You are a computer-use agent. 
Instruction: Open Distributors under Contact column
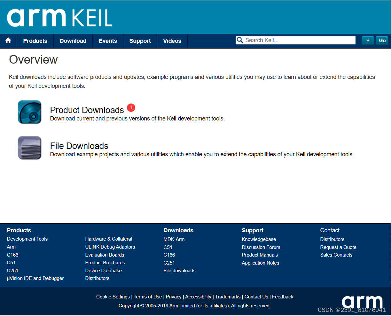pyautogui.click(x=332, y=239)
